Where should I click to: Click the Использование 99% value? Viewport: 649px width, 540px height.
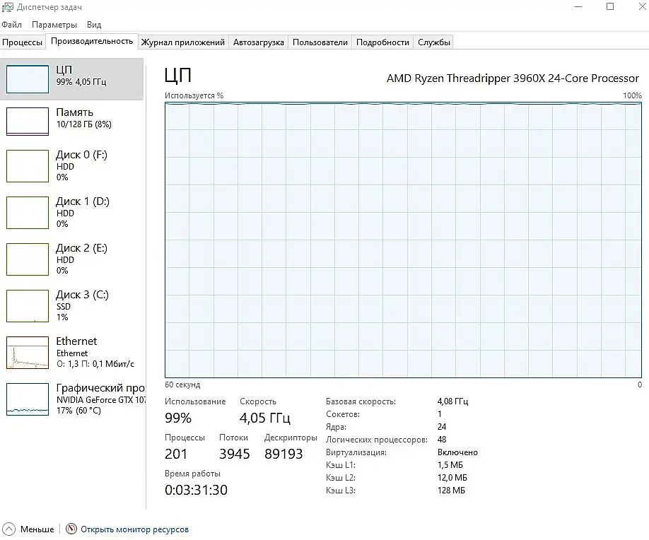[178, 418]
